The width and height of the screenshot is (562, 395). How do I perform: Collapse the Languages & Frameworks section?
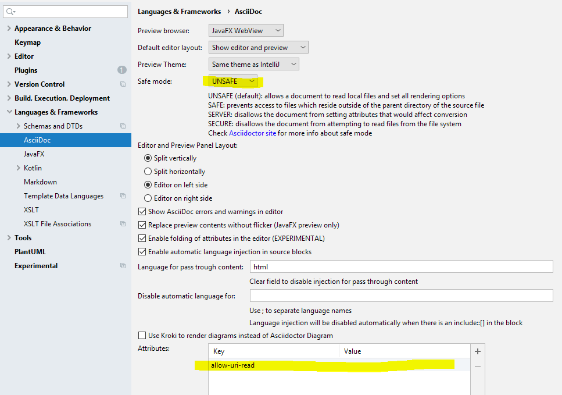click(9, 112)
